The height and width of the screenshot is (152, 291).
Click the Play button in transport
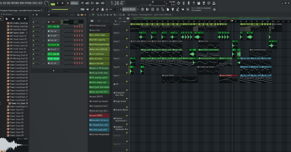coord(58,3)
